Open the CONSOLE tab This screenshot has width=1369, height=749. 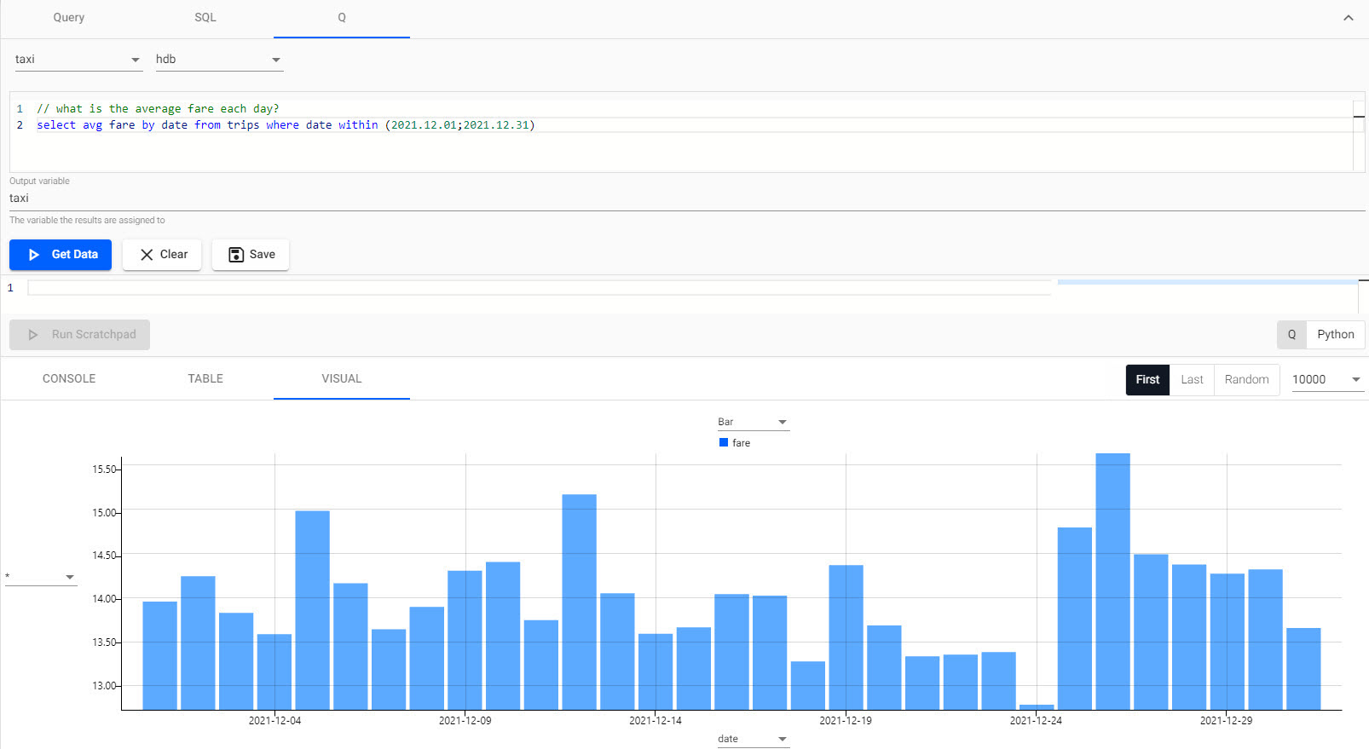(x=69, y=379)
